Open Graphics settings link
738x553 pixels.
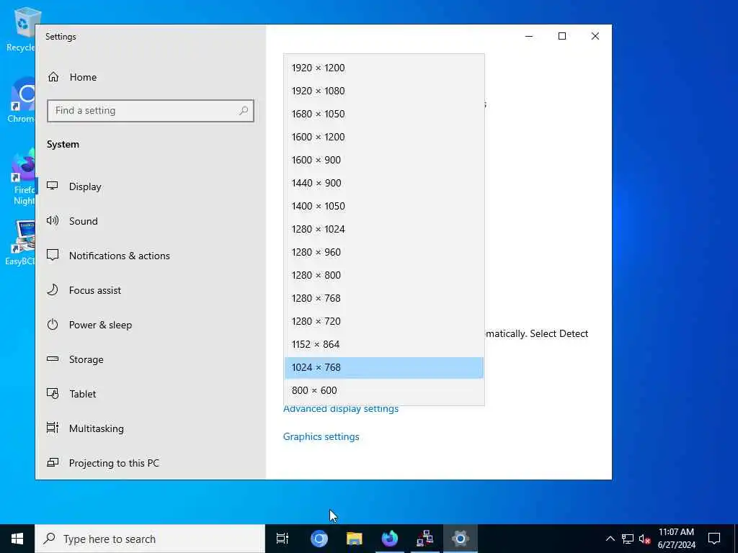click(321, 436)
